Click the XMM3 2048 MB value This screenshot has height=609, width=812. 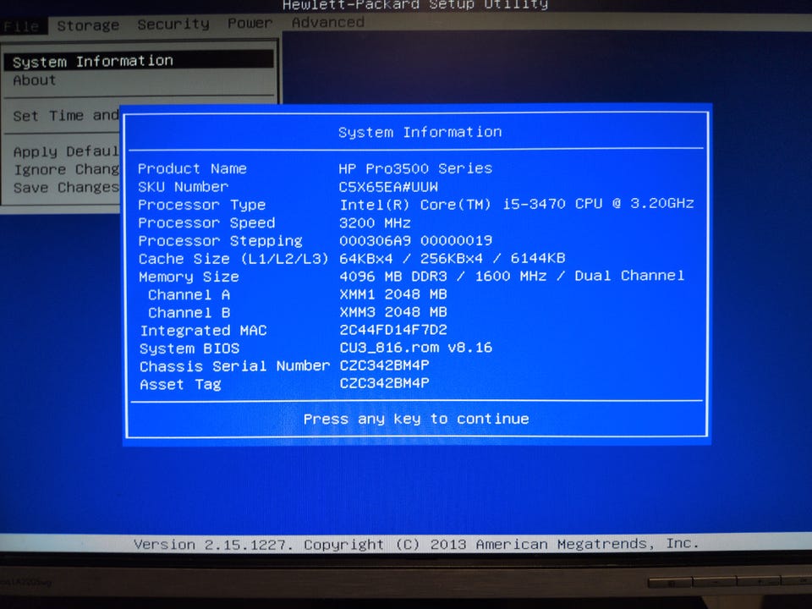(x=393, y=312)
